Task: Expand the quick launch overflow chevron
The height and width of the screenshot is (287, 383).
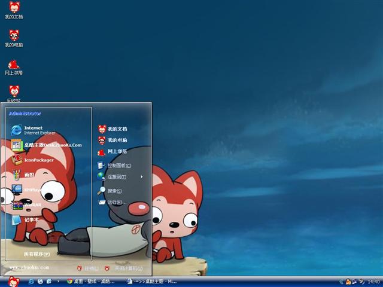Action: pos(58,282)
